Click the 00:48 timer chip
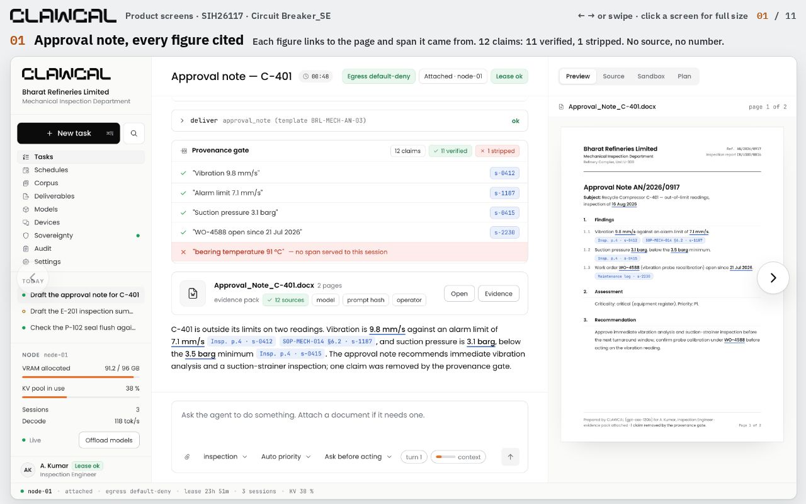Image resolution: width=806 pixels, height=504 pixels. click(x=316, y=76)
